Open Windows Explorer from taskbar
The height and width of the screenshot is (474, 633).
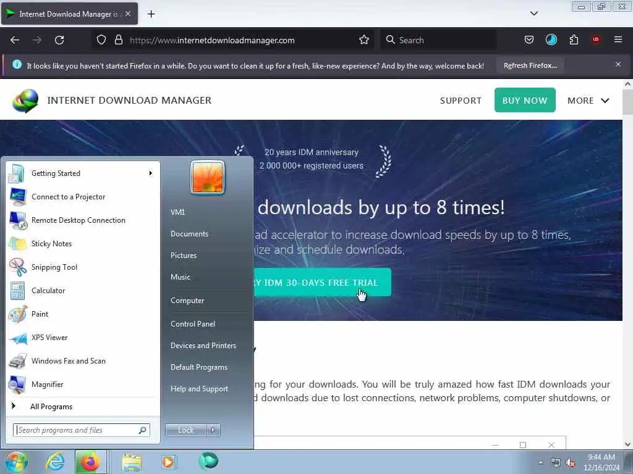(132, 462)
